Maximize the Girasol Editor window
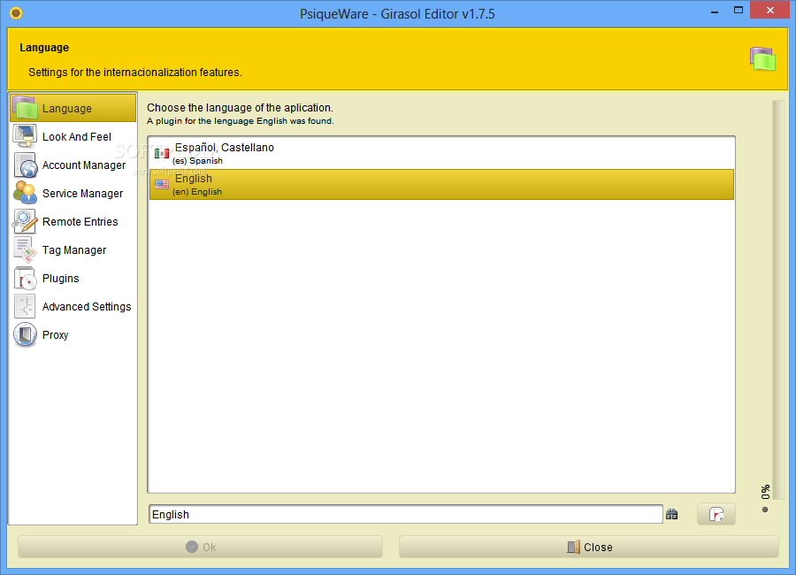This screenshot has height=575, width=796. tap(739, 11)
